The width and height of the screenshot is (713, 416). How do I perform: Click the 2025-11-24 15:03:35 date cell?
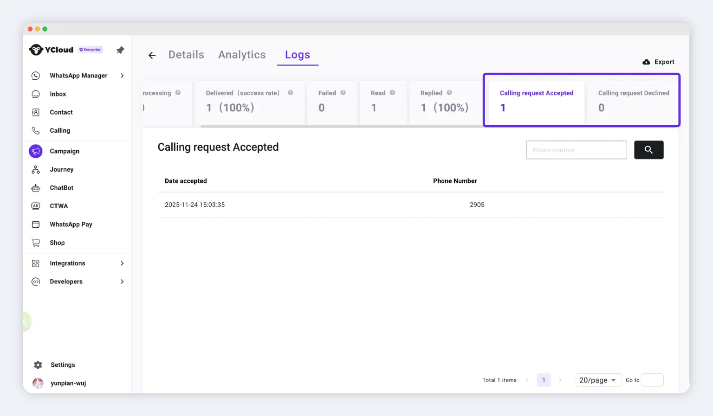pos(194,205)
